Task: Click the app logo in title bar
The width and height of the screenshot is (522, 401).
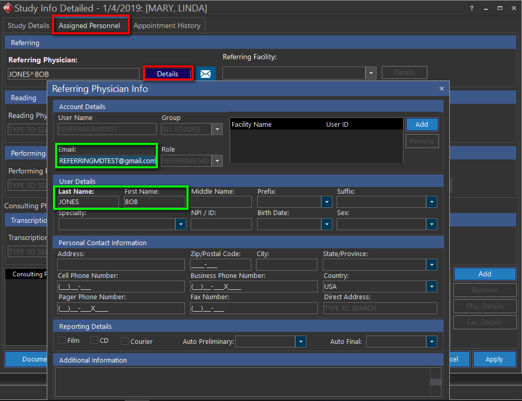Action: [x=7, y=8]
